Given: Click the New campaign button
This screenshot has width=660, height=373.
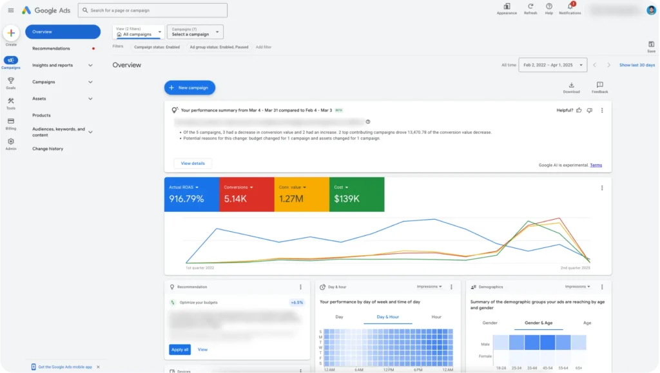Looking at the screenshot, I should click(x=189, y=88).
